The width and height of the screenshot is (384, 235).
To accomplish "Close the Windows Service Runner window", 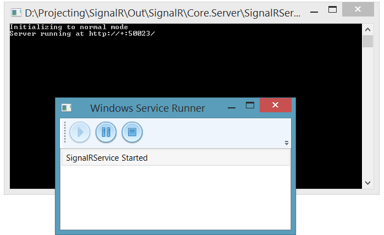I will 276,105.
